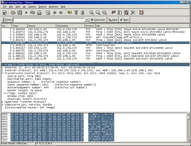Collapse the Transmission Control Protocol node
This screenshot has width=191, height=146.
tap(3, 73)
